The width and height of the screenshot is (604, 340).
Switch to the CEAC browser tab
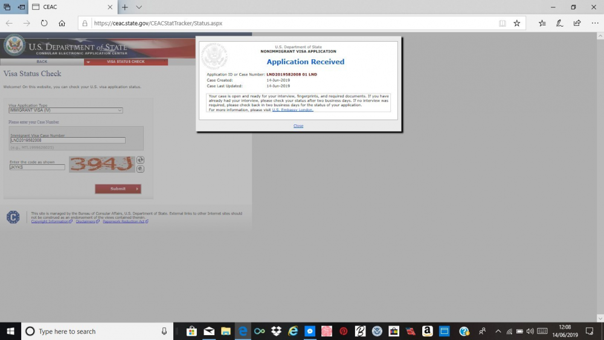coord(72,7)
